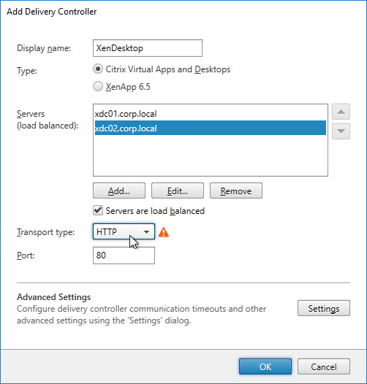Viewport: 367px width, 384px height.
Task: Click into the Port field showing 80
Action: pyautogui.click(x=124, y=256)
